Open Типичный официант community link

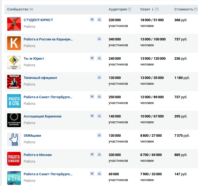(x=40, y=78)
